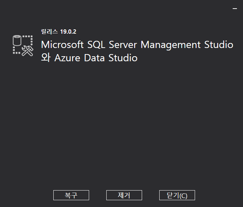Click the 닫기(C) close button
This screenshot has width=243, height=207.
click(177, 195)
